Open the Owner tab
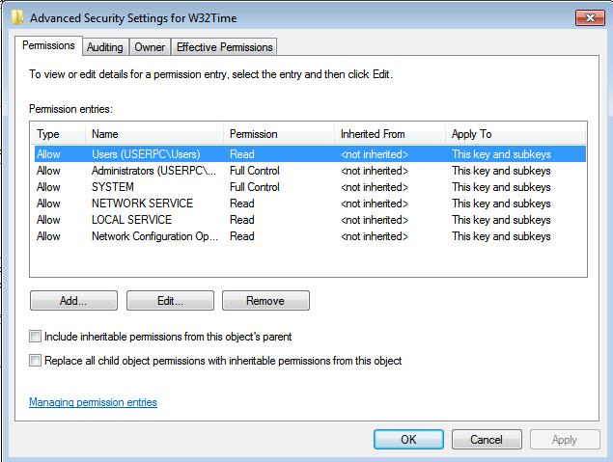The image size is (613, 462). click(x=150, y=46)
